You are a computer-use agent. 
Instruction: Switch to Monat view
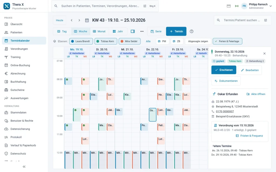pos(99,31)
